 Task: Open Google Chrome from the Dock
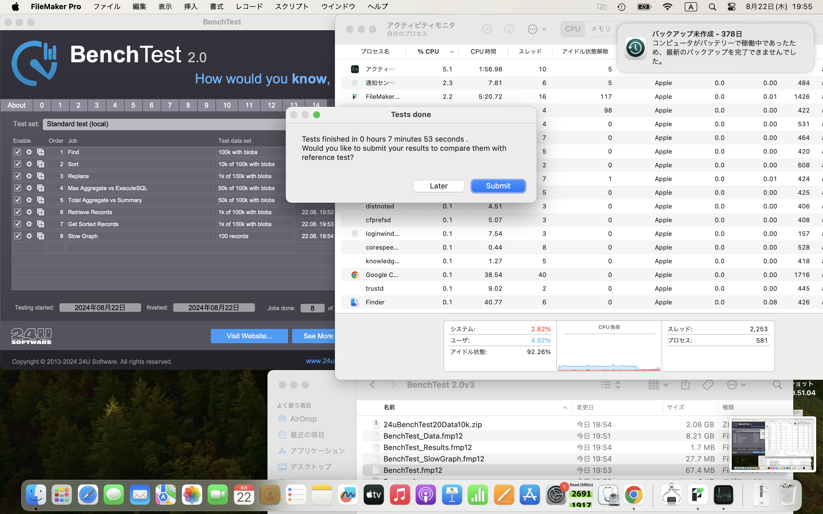click(x=634, y=495)
